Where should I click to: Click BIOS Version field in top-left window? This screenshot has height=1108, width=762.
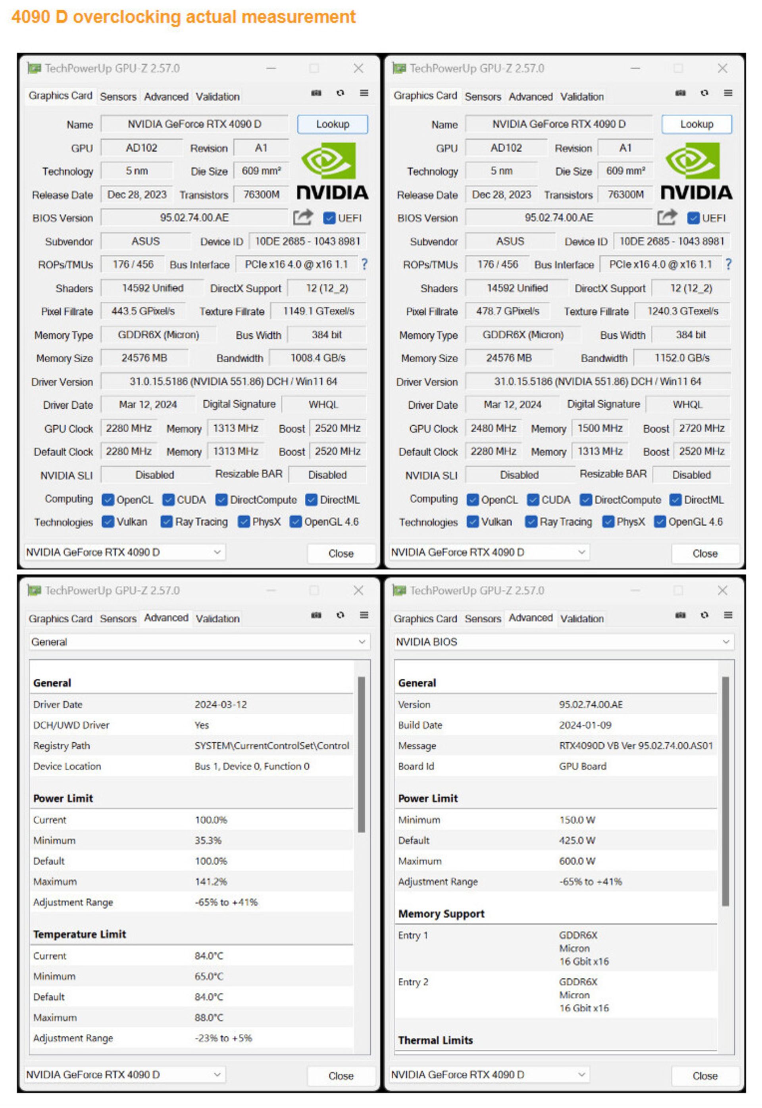(194, 218)
